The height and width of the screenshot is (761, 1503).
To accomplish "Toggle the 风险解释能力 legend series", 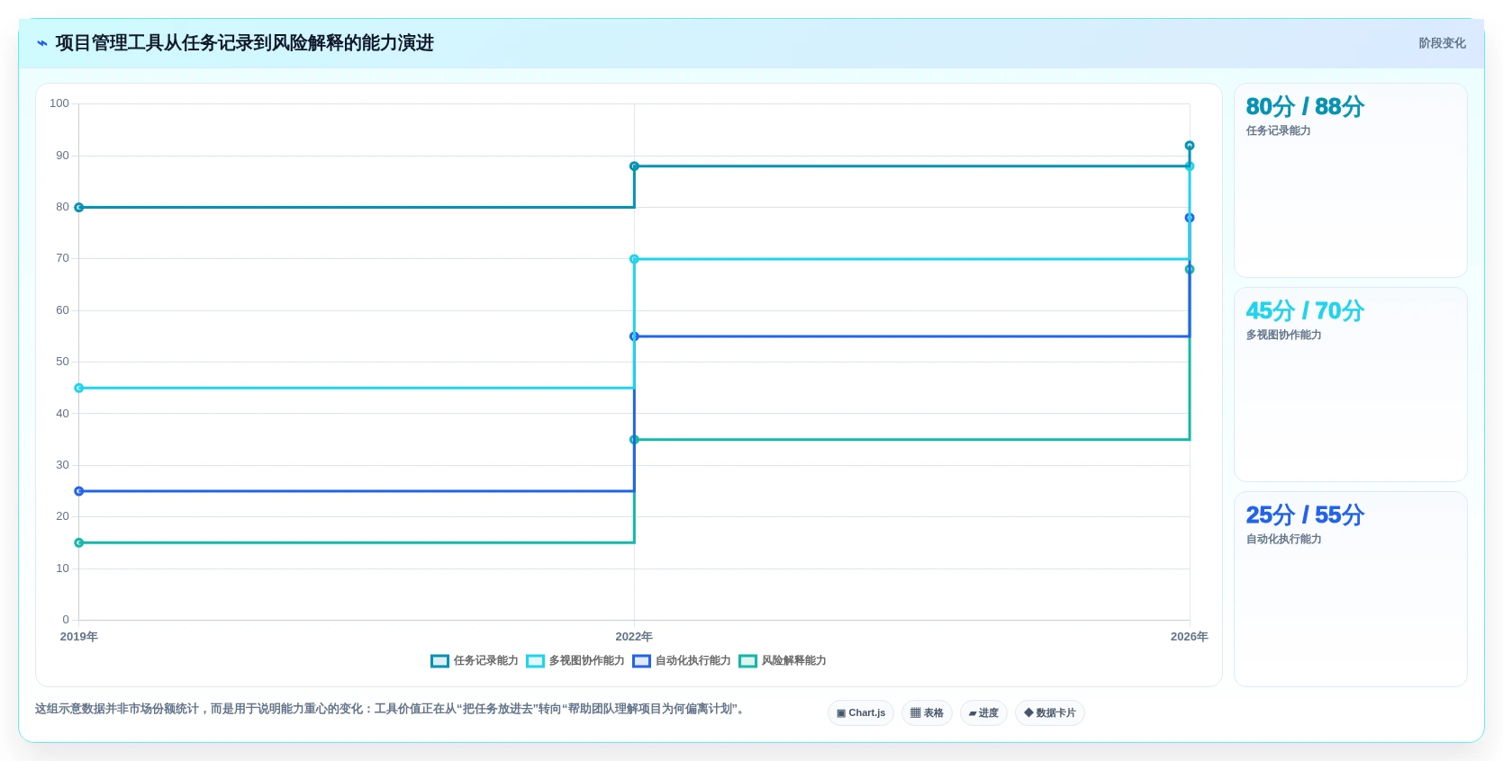I will (783, 660).
